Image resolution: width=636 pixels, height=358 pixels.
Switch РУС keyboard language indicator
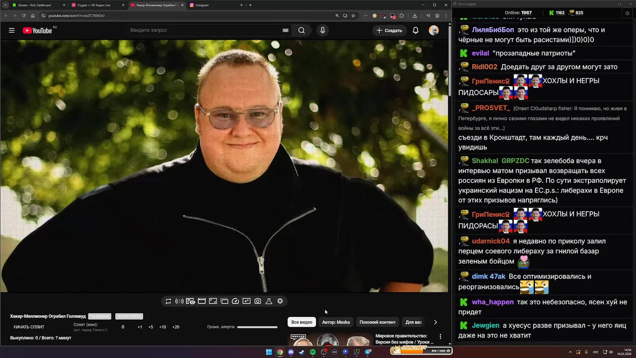point(596,352)
